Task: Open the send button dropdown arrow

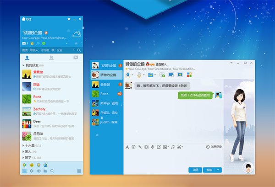Action: (218, 170)
